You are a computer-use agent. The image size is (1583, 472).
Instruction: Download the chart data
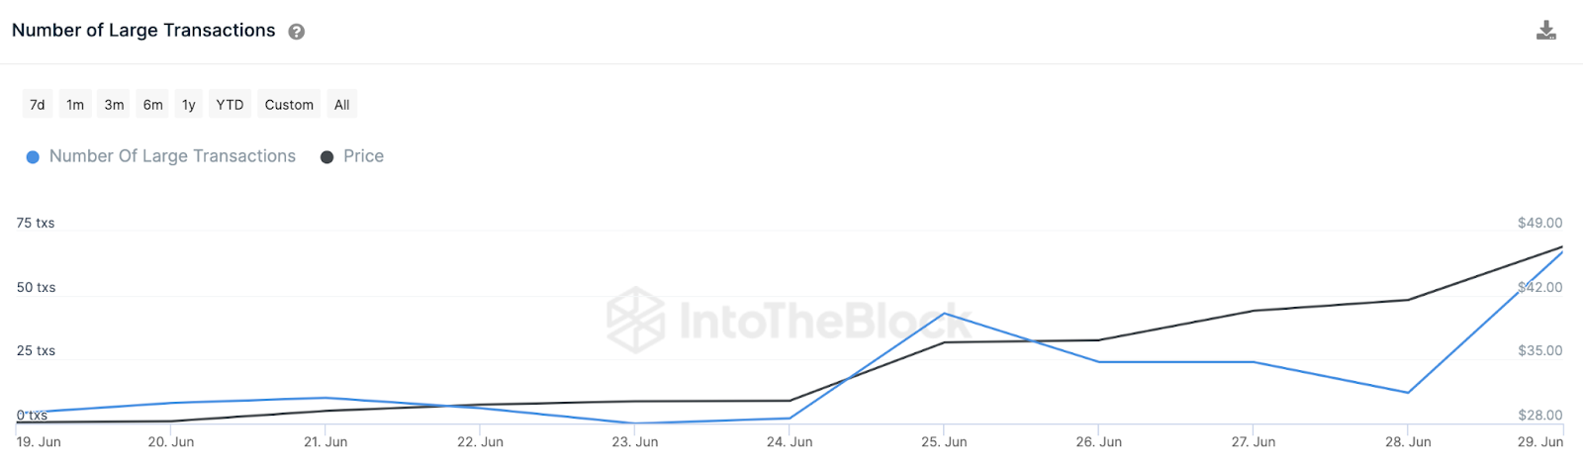click(1545, 31)
